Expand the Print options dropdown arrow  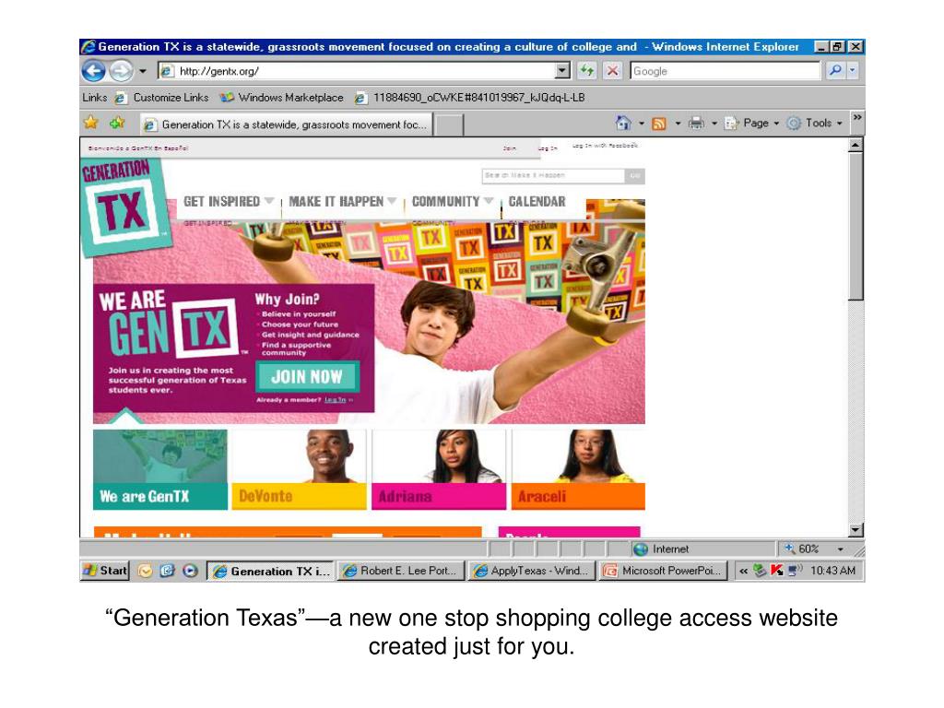pos(714,124)
